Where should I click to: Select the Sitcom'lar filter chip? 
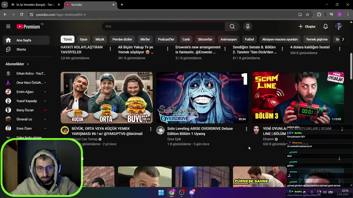(x=205, y=39)
